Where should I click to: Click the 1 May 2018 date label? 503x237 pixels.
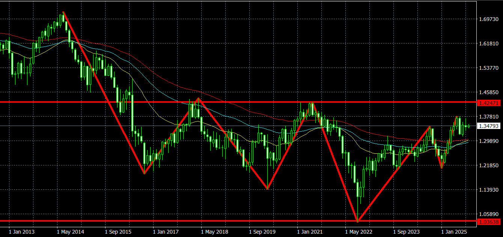click(x=214, y=232)
